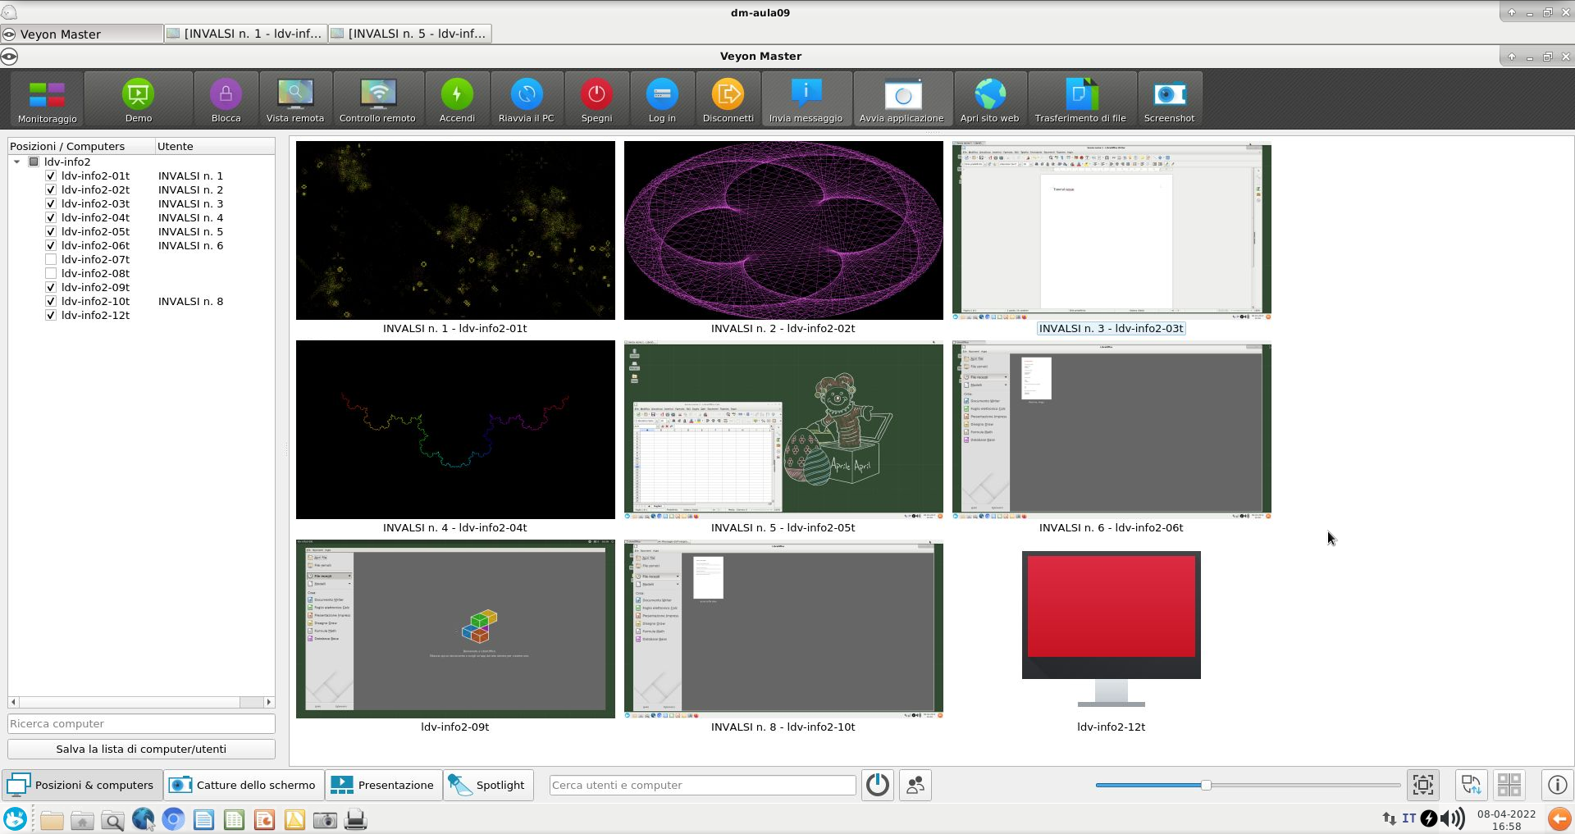This screenshot has height=834, width=1575.
Task: Adjust the thumbnail size slider handle
Action: coord(1206,785)
